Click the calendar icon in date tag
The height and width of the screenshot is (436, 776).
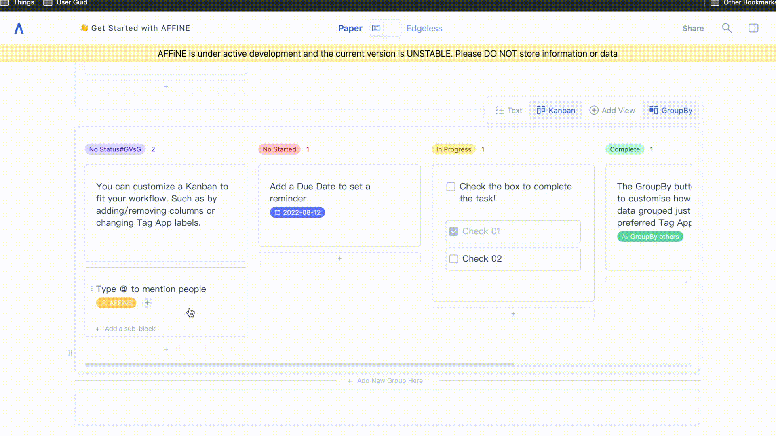coord(277,212)
